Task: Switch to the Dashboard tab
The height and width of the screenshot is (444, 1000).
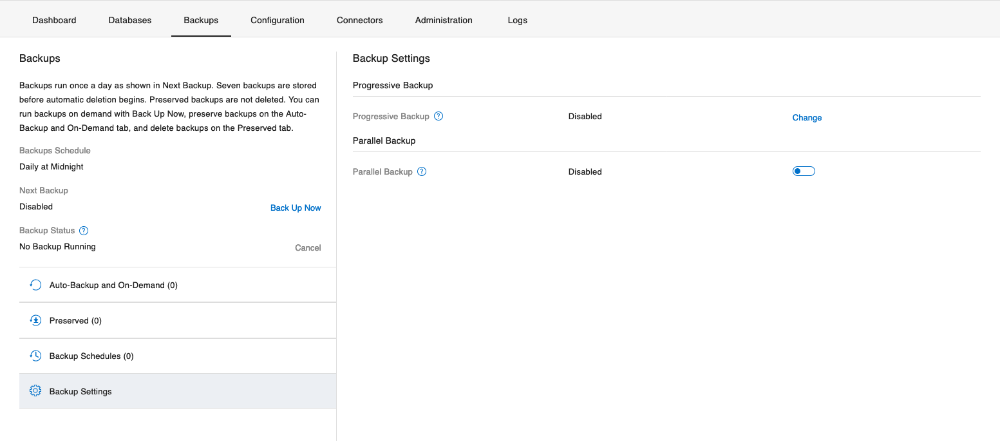Action: click(x=54, y=20)
